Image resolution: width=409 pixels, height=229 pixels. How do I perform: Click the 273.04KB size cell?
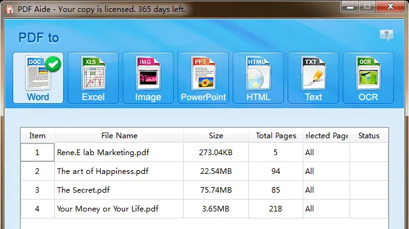coord(216,152)
